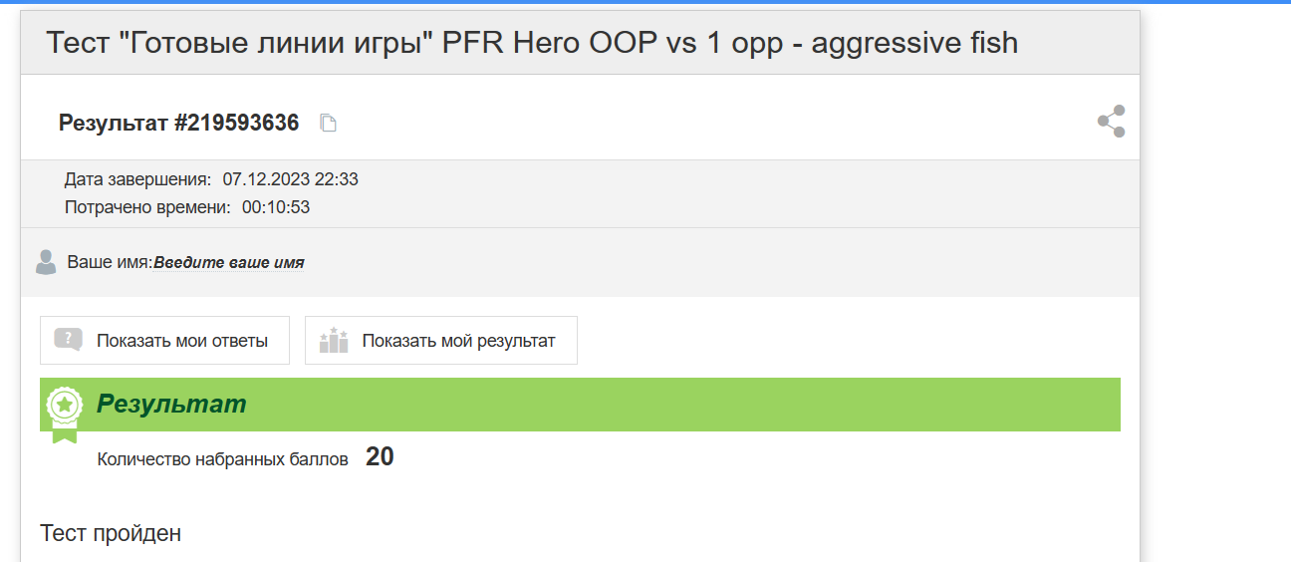The image size is (1291, 562).
Task: Click the Дата завершения label
Action: (137, 179)
